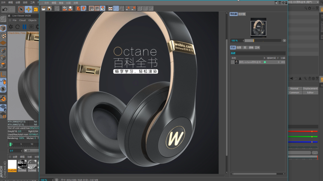Open Objects menu in Live Viewer
This screenshot has height=181, width=323.
[32, 20]
